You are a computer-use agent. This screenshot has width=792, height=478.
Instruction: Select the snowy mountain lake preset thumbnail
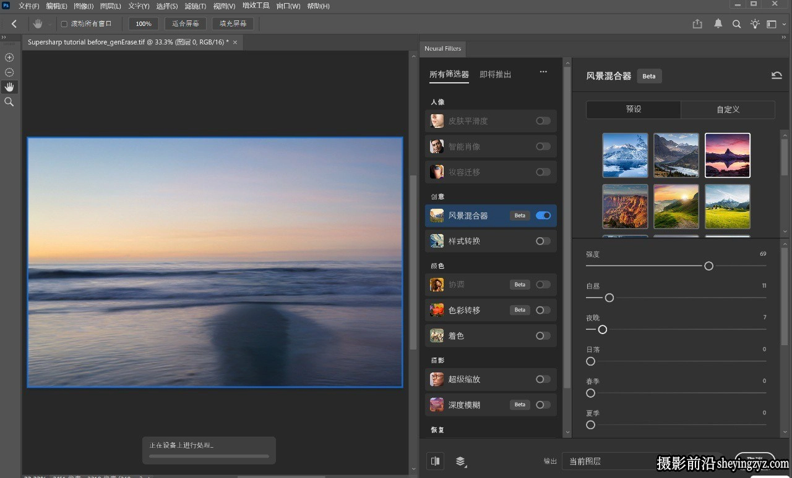coord(626,155)
